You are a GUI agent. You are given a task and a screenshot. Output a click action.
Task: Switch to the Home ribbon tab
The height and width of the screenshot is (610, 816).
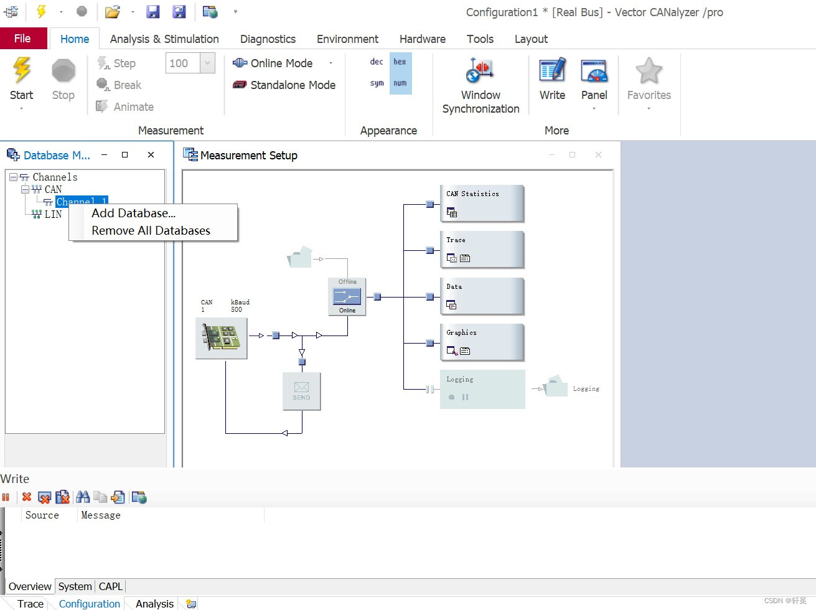[75, 39]
